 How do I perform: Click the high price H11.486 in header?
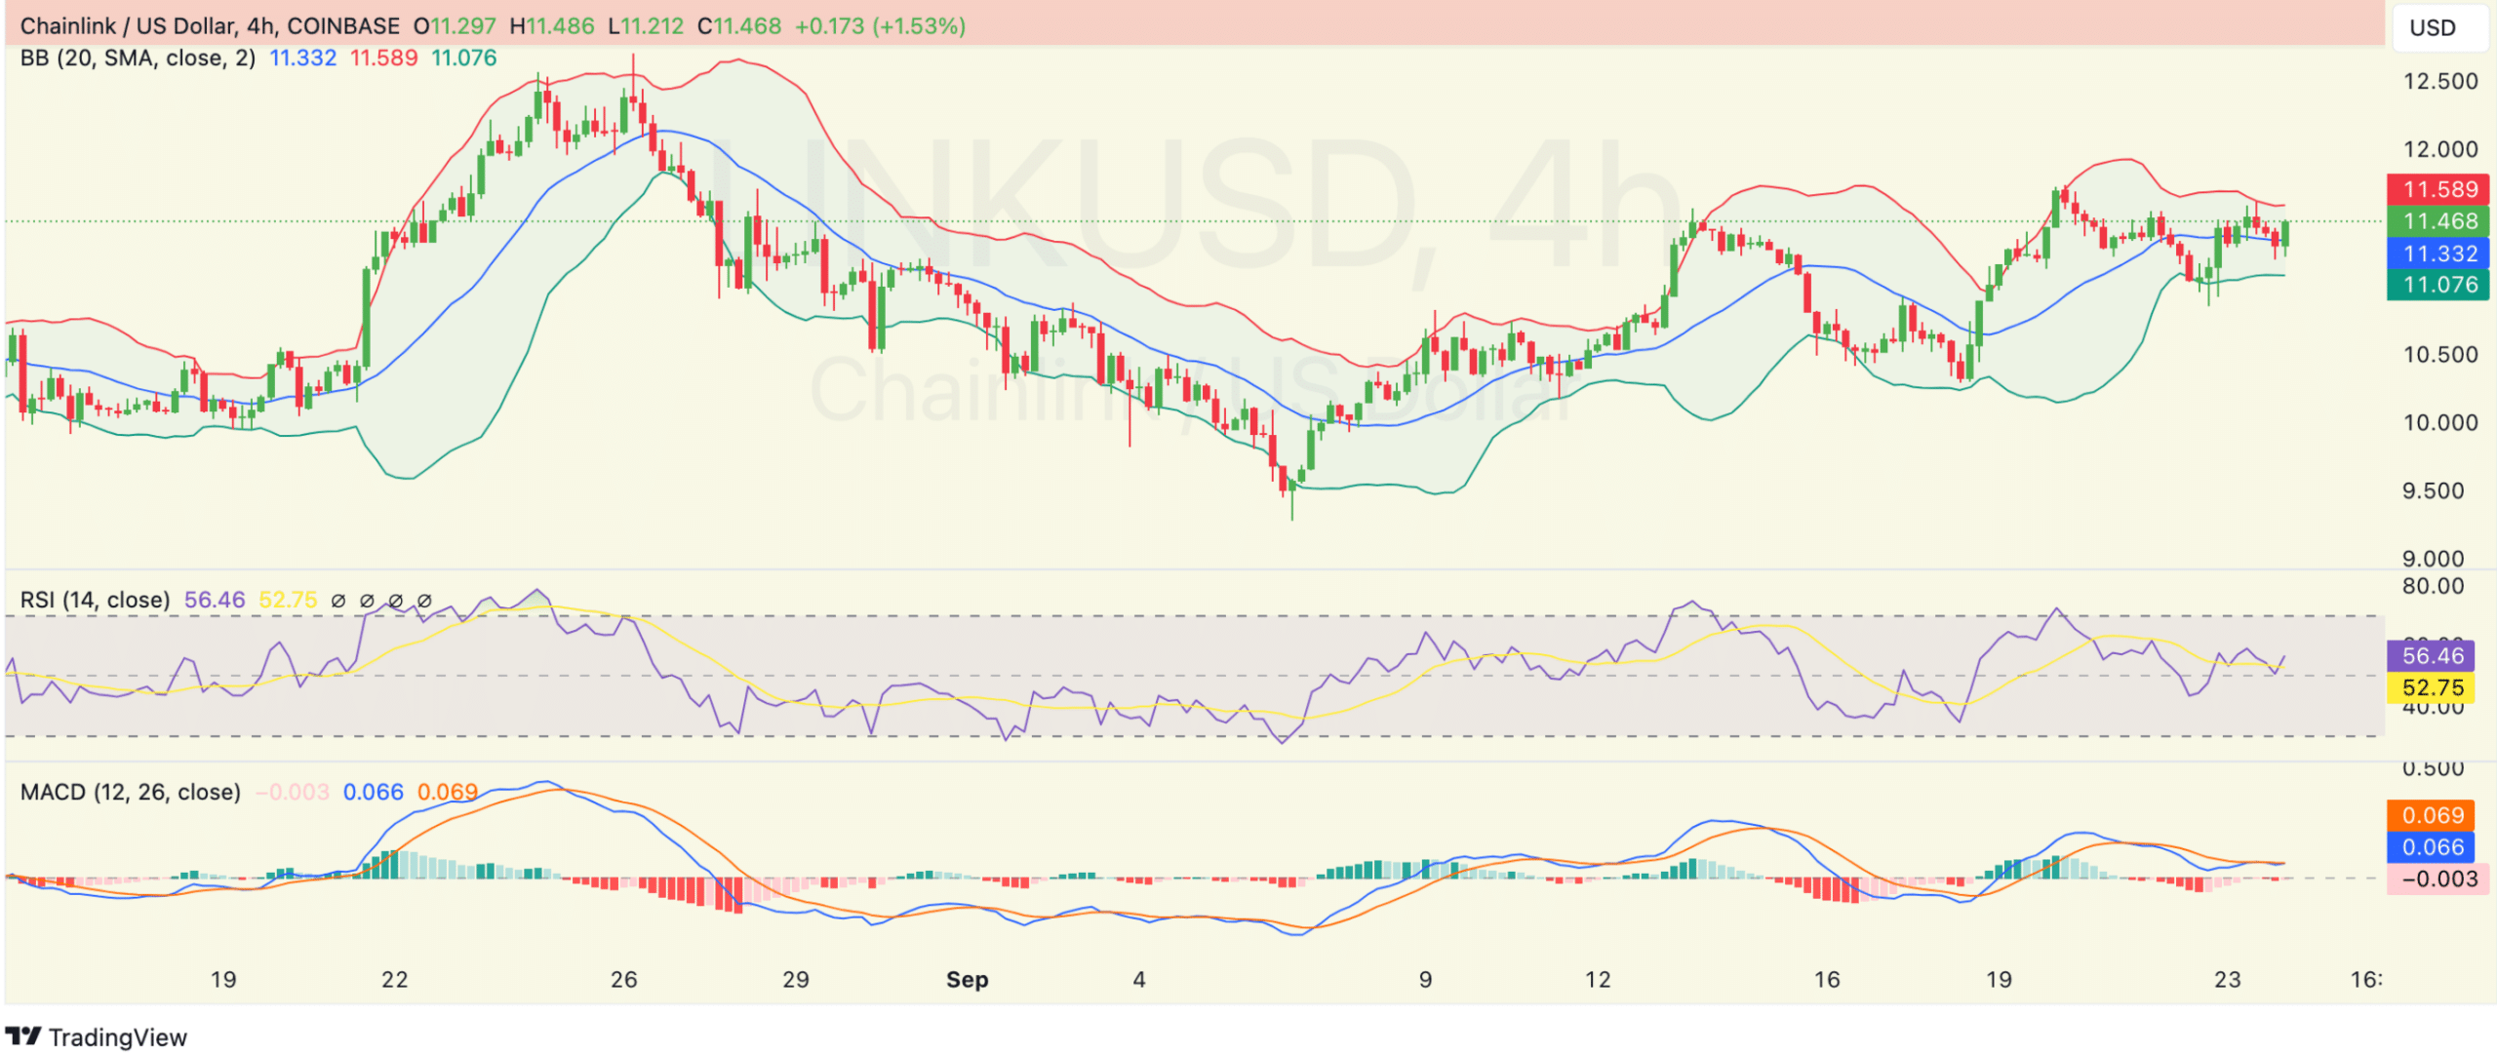[x=552, y=26]
